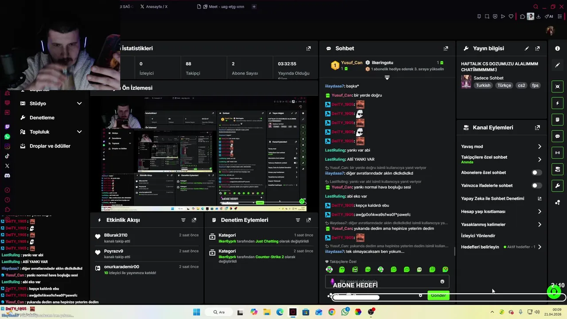Click the info icon in right rail

click(557, 48)
